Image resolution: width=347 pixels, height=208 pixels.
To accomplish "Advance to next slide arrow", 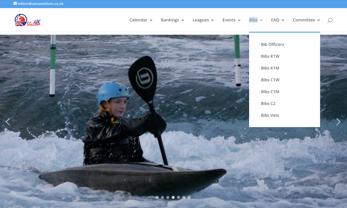I will click(x=338, y=122).
